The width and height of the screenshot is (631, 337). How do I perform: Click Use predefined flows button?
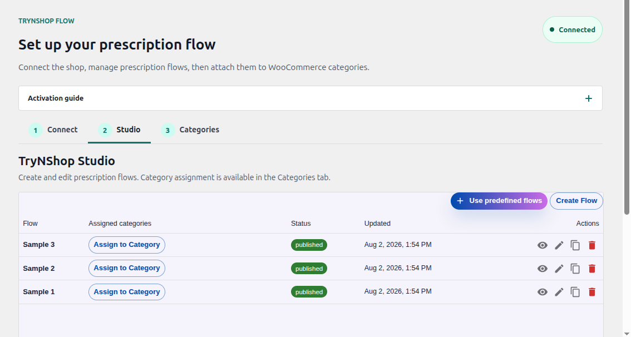pos(499,201)
